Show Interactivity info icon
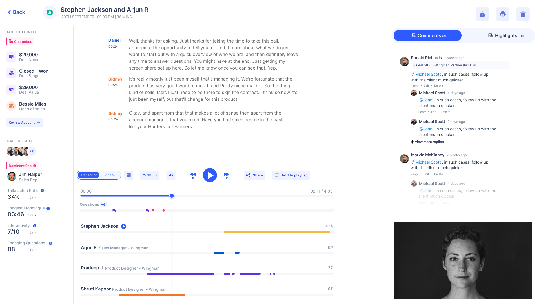The width and height of the screenshot is (541, 304). pyautogui.click(x=35, y=226)
